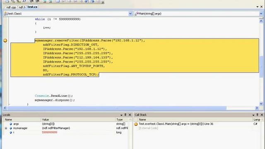Click the Console.ReadLine() code line
The width and height of the screenshot is (265, 149).
[54, 96]
